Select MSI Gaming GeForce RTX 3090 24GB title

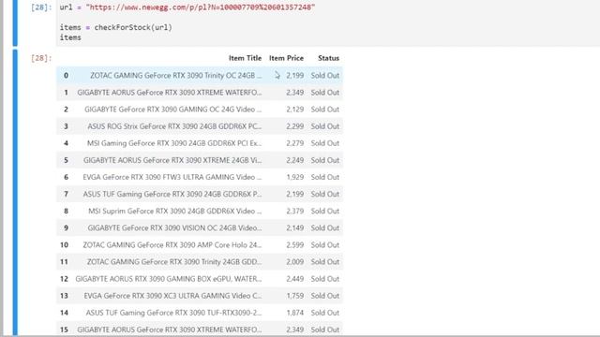click(174, 143)
